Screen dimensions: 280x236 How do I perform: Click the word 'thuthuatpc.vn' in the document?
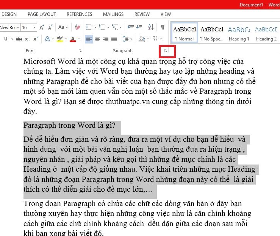[128, 102]
